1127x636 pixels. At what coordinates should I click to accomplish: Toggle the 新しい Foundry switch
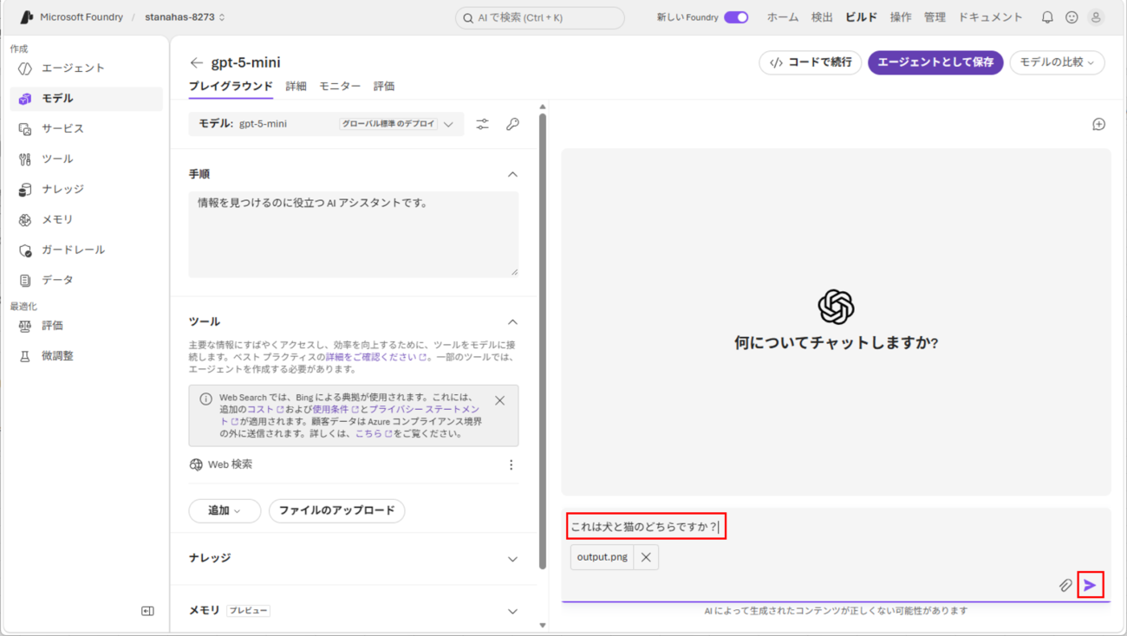point(736,17)
